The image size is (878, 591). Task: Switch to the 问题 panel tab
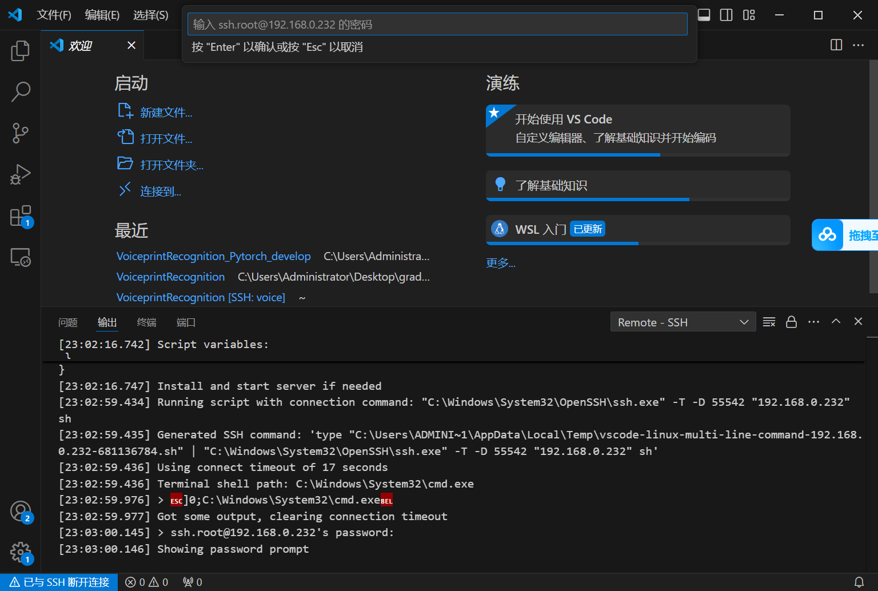click(x=68, y=322)
